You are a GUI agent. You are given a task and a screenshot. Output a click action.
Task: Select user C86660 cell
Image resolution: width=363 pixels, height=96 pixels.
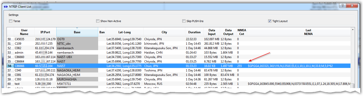(24, 57)
